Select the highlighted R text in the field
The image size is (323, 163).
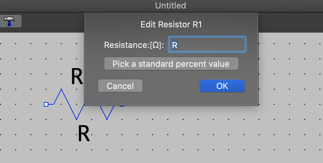click(x=175, y=45)
